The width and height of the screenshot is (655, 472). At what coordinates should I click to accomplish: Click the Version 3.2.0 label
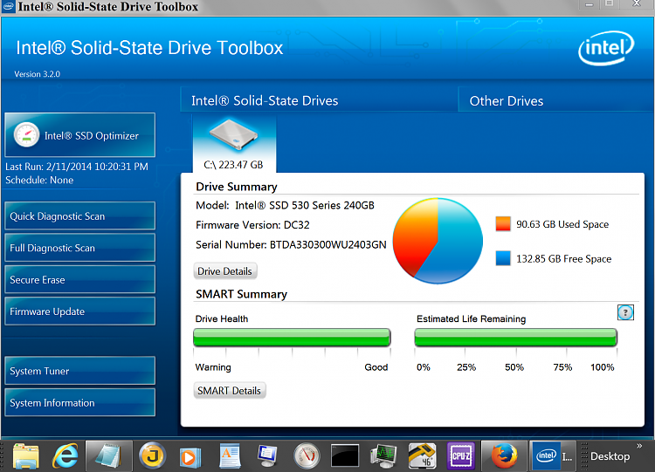(38, 74)
